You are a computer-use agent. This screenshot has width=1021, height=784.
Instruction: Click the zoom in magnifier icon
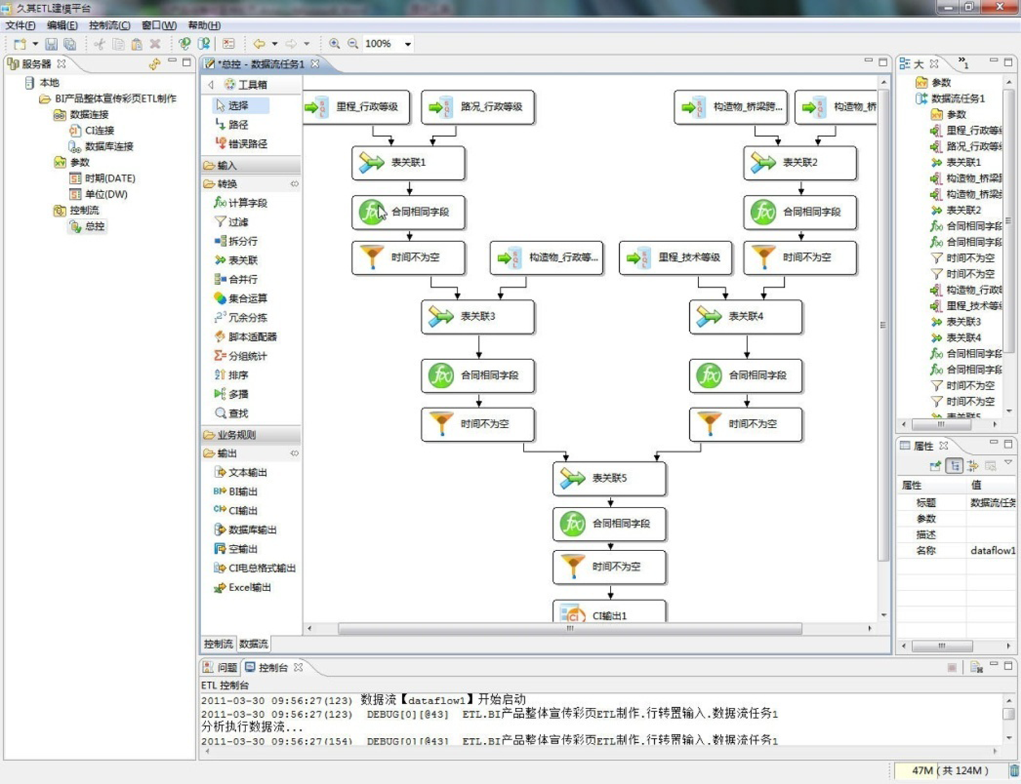click(334, 44)
